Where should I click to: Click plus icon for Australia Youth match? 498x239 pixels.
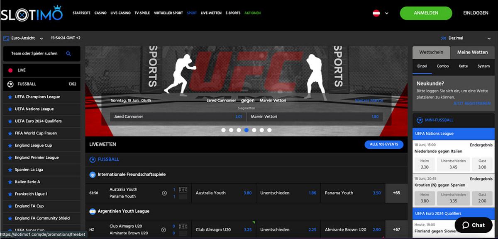click(x=164, y=193)
